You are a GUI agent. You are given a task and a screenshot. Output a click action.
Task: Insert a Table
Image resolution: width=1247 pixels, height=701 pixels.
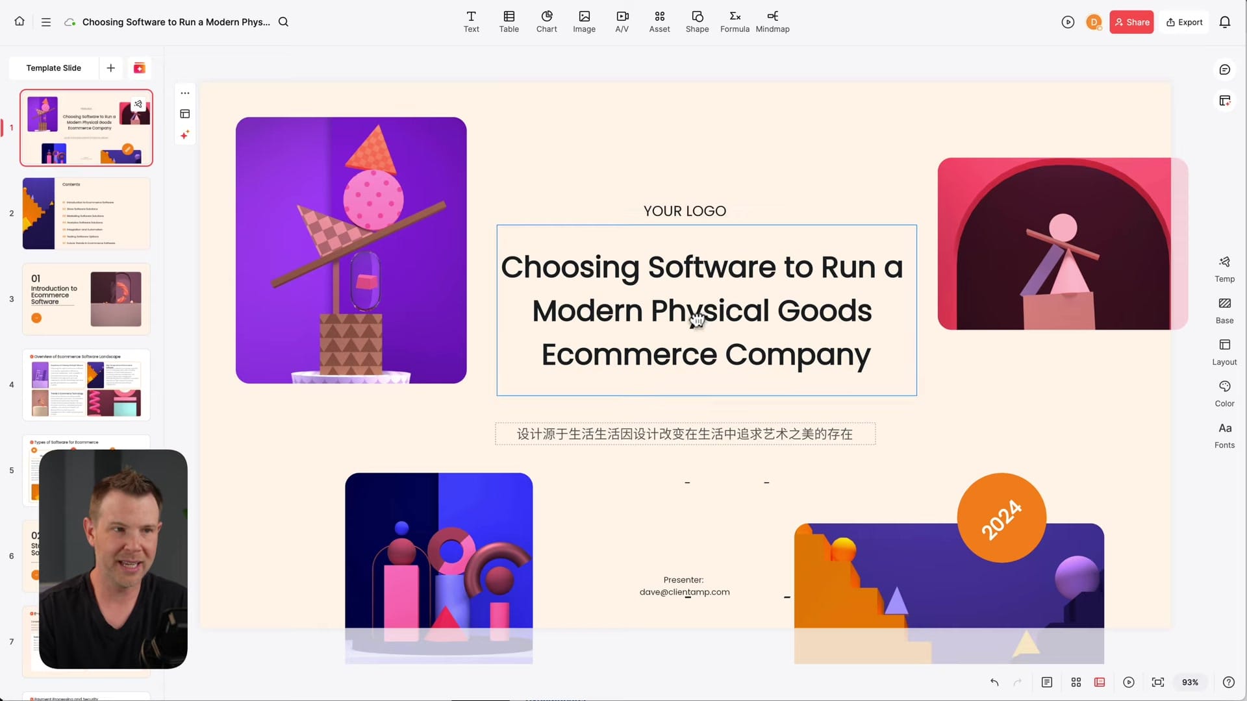point(509,22)
